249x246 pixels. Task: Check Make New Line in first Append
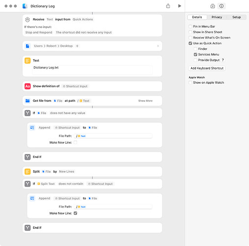click(x=75, y=142)
